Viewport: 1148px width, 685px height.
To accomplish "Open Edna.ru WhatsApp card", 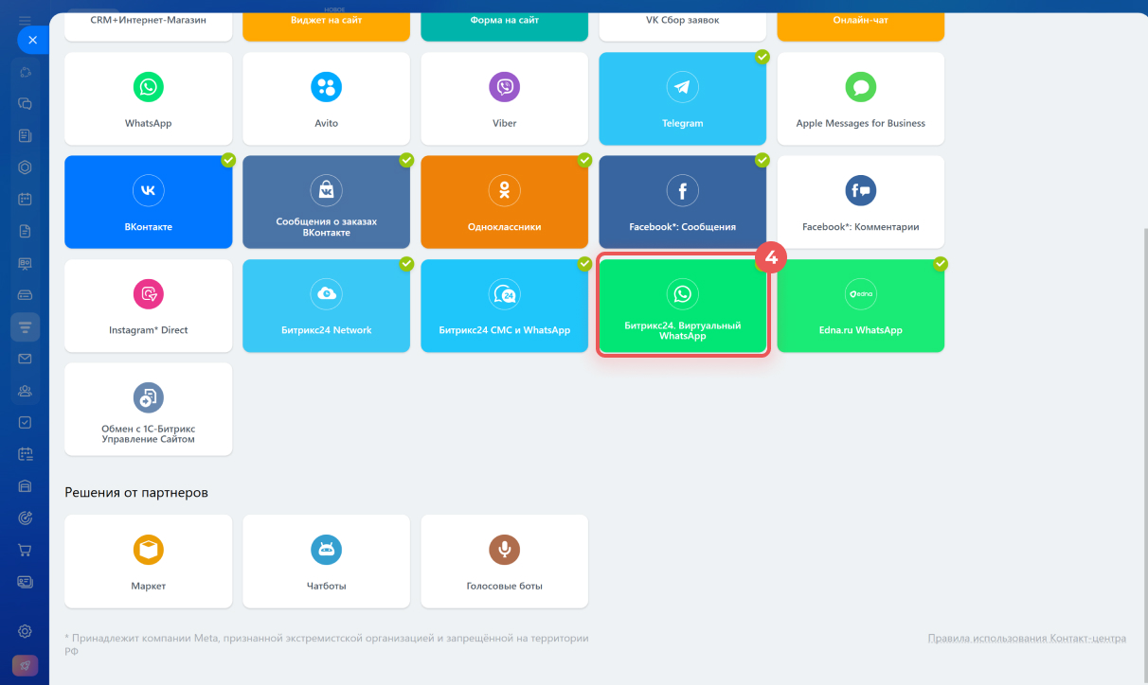I will click(x=861, y=306).
